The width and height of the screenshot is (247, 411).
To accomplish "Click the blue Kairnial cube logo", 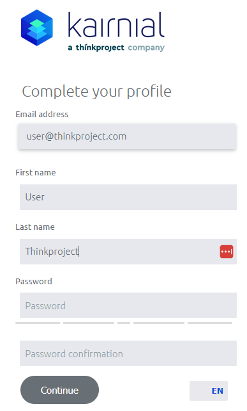I will click(37, 28).
